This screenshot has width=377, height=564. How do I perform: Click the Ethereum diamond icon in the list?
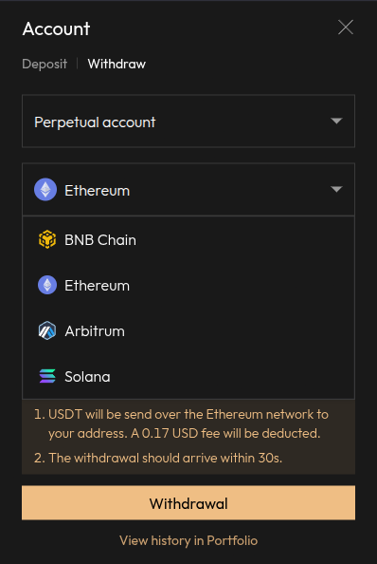pyautogui.click(x=47, y=285)
